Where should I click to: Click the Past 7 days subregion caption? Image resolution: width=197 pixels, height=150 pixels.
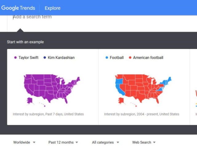(x=48, y=114)
